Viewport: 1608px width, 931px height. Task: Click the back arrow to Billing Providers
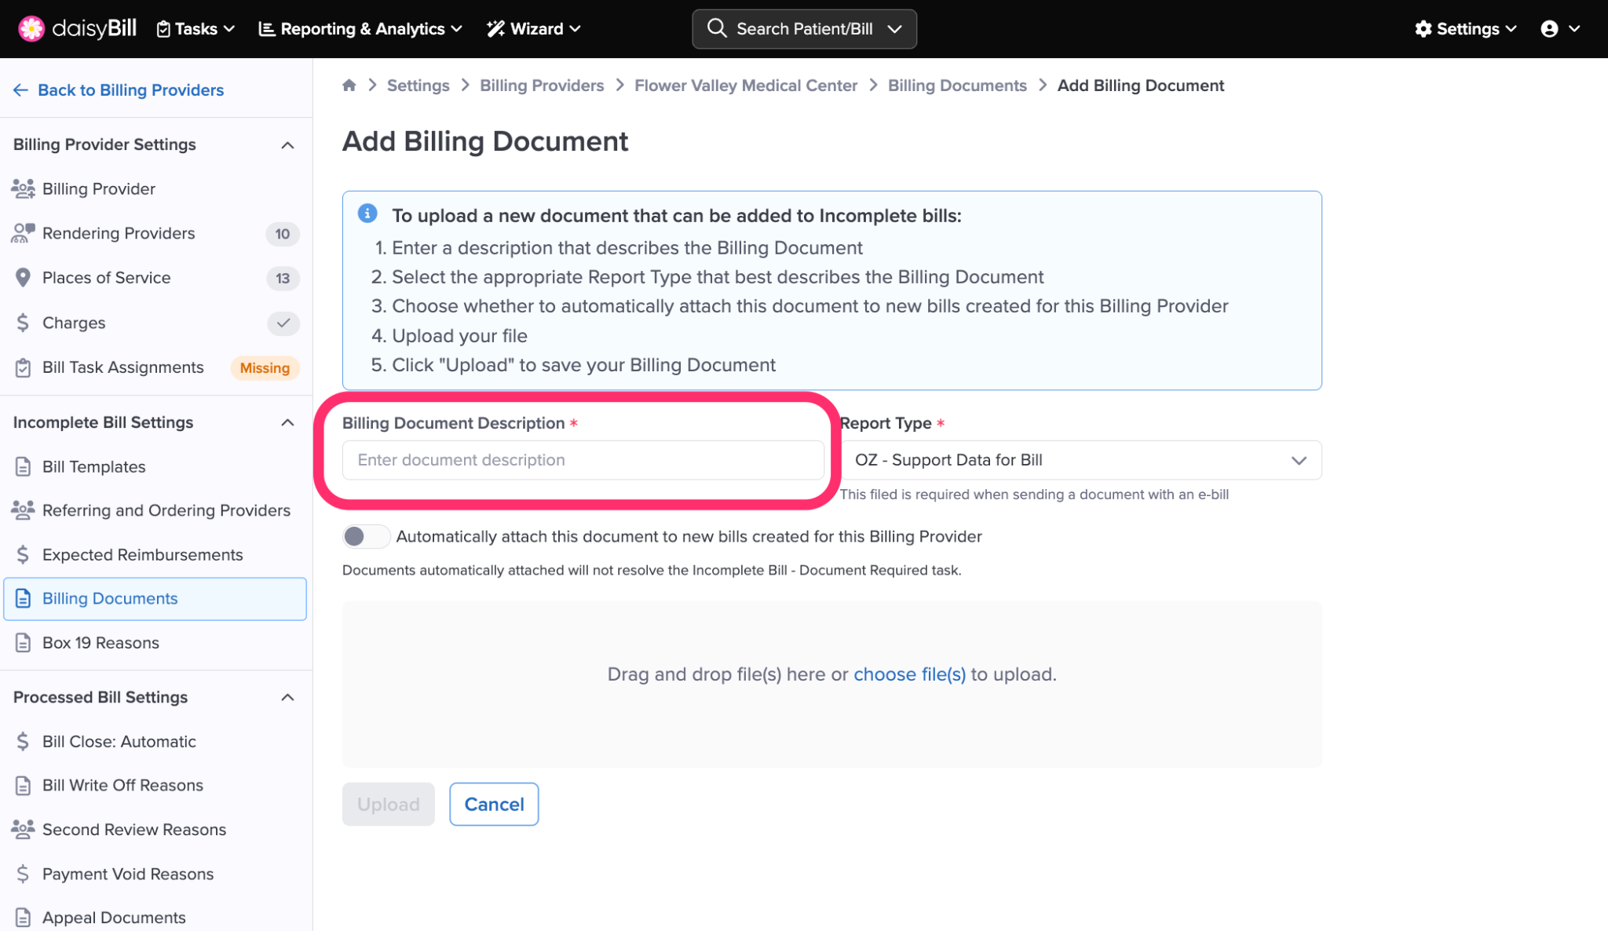pyautogui.click(x=20, y=90)
